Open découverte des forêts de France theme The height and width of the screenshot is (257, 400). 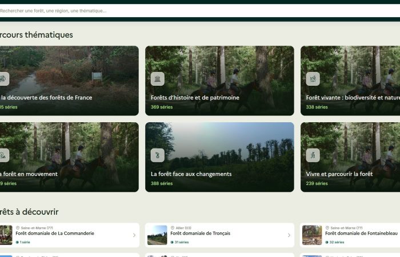coord(69,81)
